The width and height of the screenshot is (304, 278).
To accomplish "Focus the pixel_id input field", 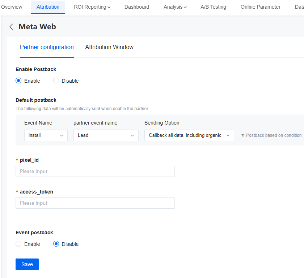I will 95,171.
